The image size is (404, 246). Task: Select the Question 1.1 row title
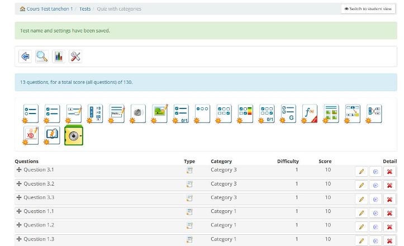coord(39,211)
